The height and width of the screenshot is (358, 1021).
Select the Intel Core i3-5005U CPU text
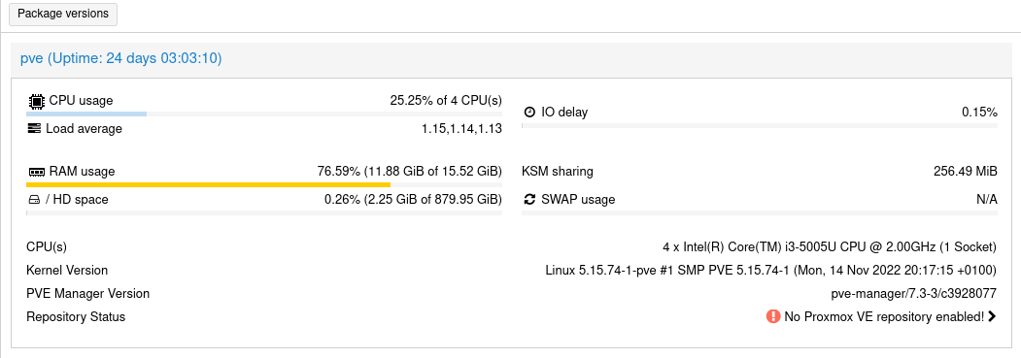(830, 246)
